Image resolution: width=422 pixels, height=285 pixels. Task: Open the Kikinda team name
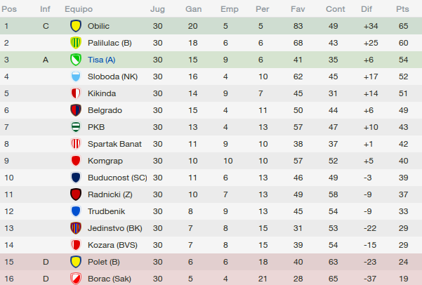[102, 93]
